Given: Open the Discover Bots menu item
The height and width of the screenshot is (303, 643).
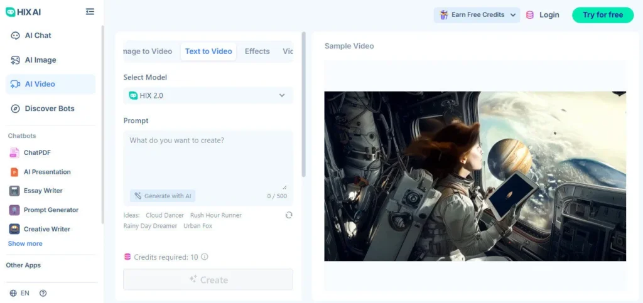Looking at the screenshot, I should pos(50,109).
